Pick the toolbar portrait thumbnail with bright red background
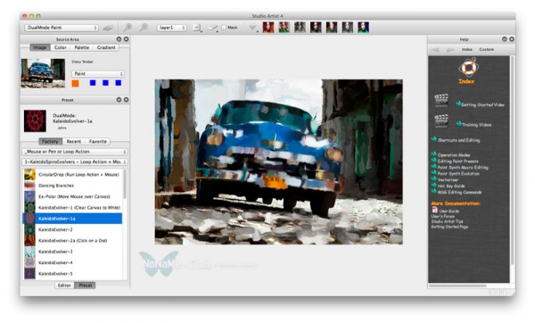Image resolution: width=535 pixels, height=323 pixels. pos(268,28)
